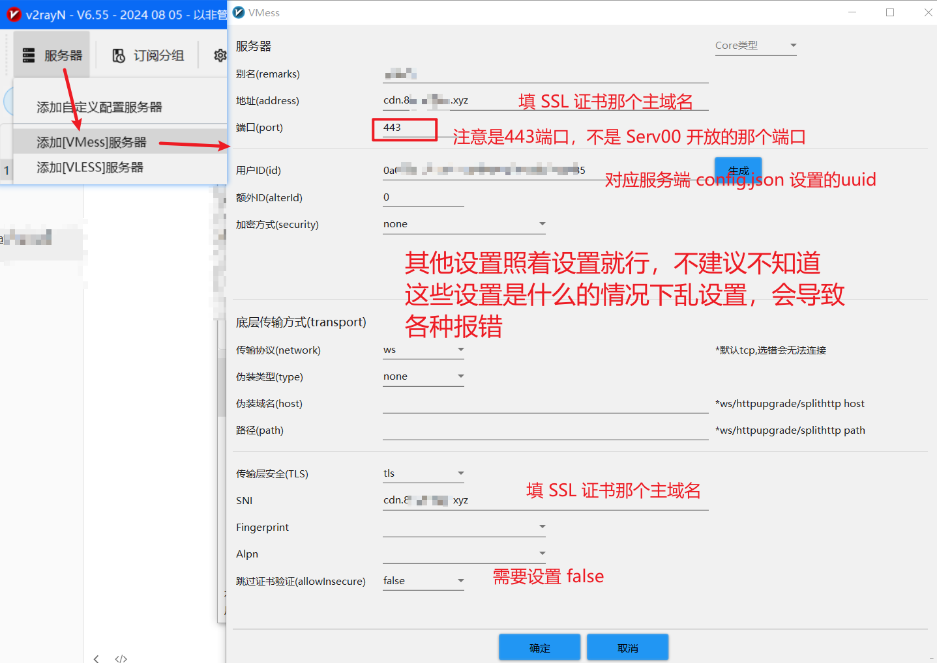Choose 添加自定义配置服务器 menu item
Screen dimensions: 937x663
[x=99, y=107]
